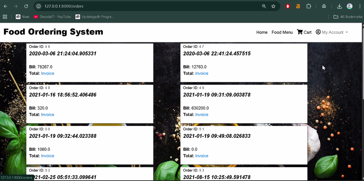
Task: Select date 2021-01-19 09:49:08.026833
Action: 217,136
